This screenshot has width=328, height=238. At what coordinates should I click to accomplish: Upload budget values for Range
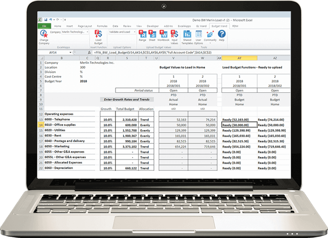[x=143, y=34]
